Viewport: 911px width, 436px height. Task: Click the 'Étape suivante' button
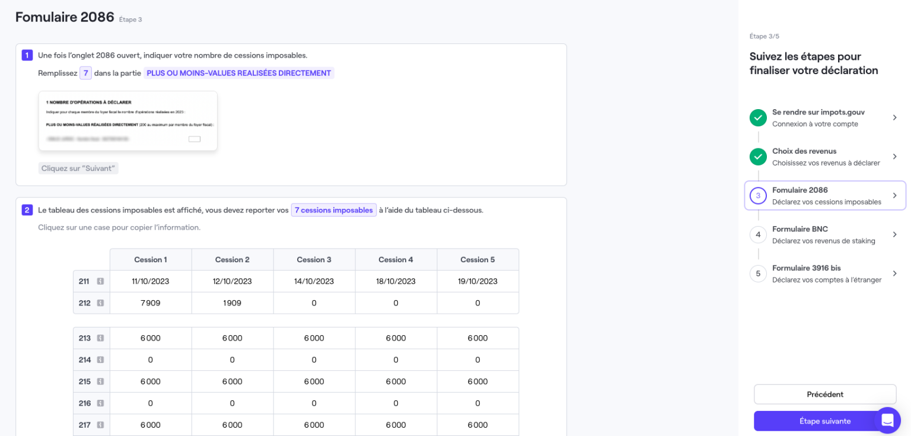tap(813, 421)
